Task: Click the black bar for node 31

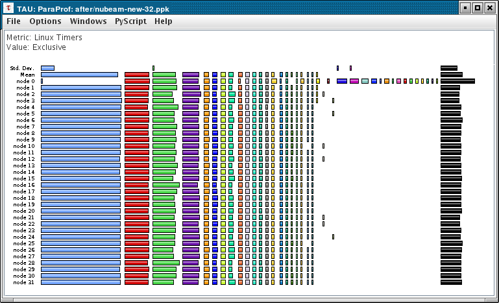Action: point(451,282)
